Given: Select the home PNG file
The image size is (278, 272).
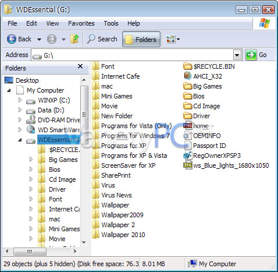Looking at the screenshot, I should [x=196, y=126].
